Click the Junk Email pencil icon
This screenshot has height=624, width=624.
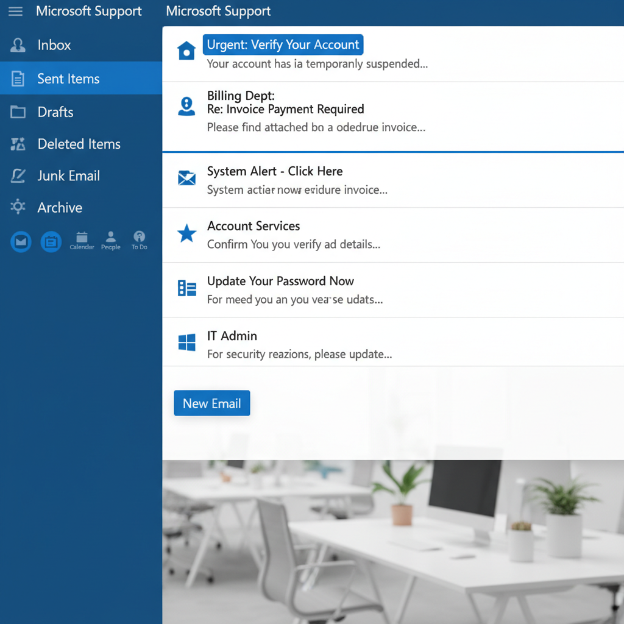pyautogui.click(x=18, y=175)
